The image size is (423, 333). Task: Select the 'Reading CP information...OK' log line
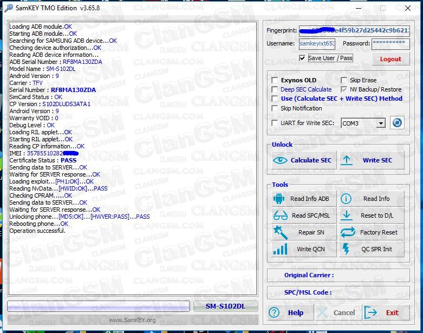click(x=47, y=146)
